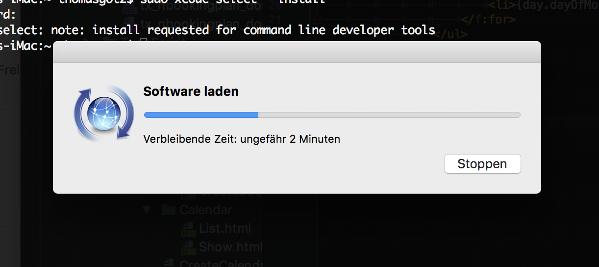Click the Calendar folder icon

coord(168,210)
